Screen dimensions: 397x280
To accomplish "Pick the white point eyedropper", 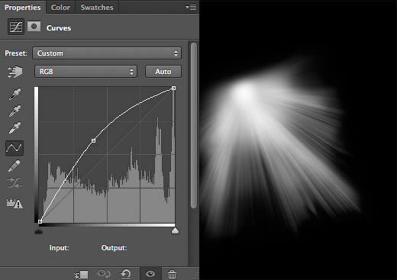I will [15, 128].
